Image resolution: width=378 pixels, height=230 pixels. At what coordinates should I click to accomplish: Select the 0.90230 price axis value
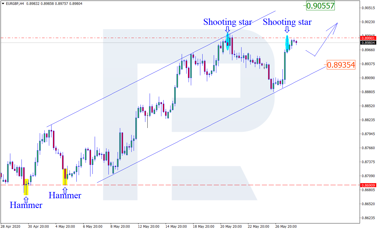(368, 22)
